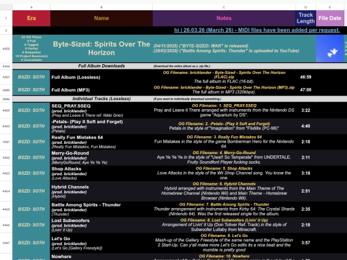
Task: Select the Track Length header cell
Action: point(306,18)
